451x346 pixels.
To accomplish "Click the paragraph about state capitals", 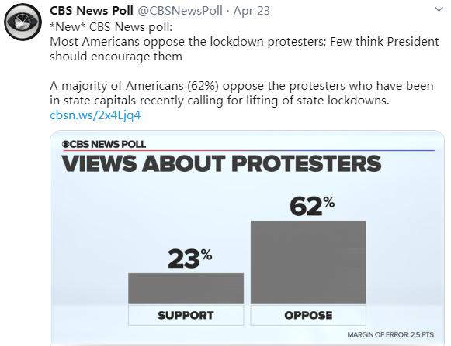I will click(x=241, y=93).
